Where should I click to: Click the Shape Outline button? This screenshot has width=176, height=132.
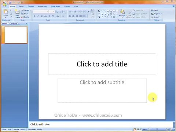pyautogui.click(x=140, y=14)
